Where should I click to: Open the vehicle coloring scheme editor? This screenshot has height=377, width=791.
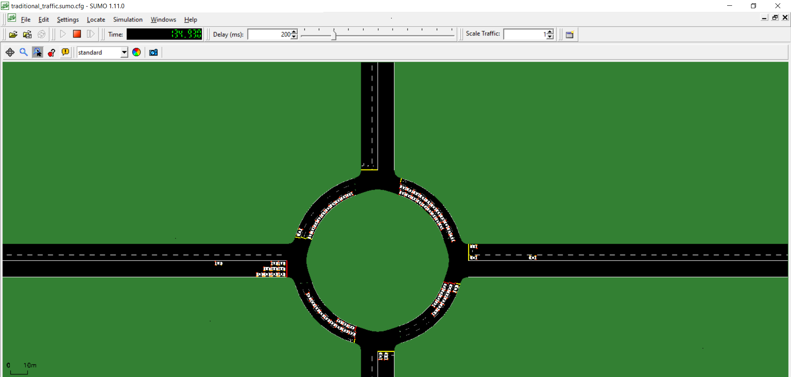[136, 52]
